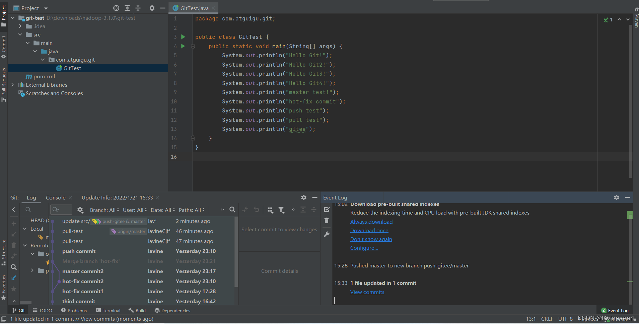Run main method via gutter arrow on line 4

[183, 46]
